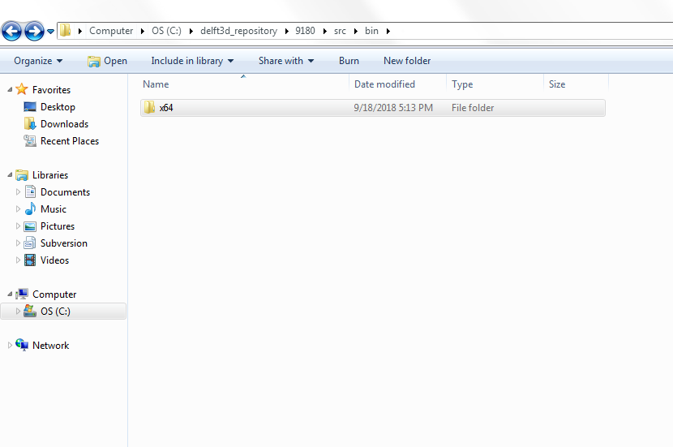Collapse the Favorites section
The image size is (673, 447).
pyautogui.click(x=10, y=90)
